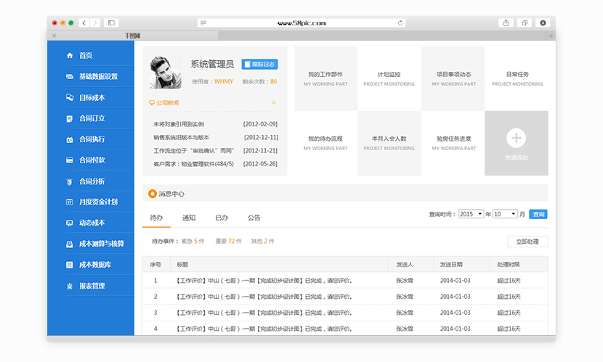This screenshot has width=603, height=362.
Task: Switch to the 已办 tab
Action: (x=222, y=218)
